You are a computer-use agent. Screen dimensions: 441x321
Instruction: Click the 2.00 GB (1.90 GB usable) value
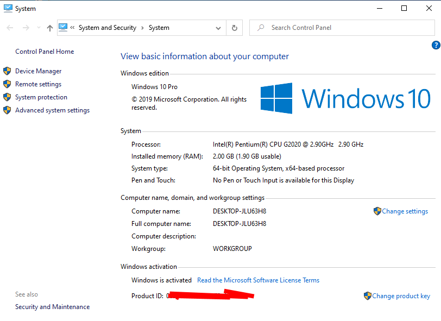[247, 156]
